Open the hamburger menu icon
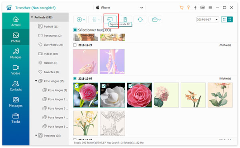This screenshot has height=148, width=240. click(210, 8)
